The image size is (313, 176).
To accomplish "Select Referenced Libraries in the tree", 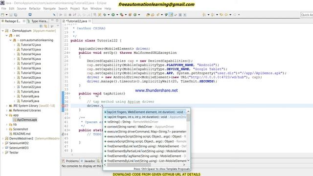I will (27, 110).
